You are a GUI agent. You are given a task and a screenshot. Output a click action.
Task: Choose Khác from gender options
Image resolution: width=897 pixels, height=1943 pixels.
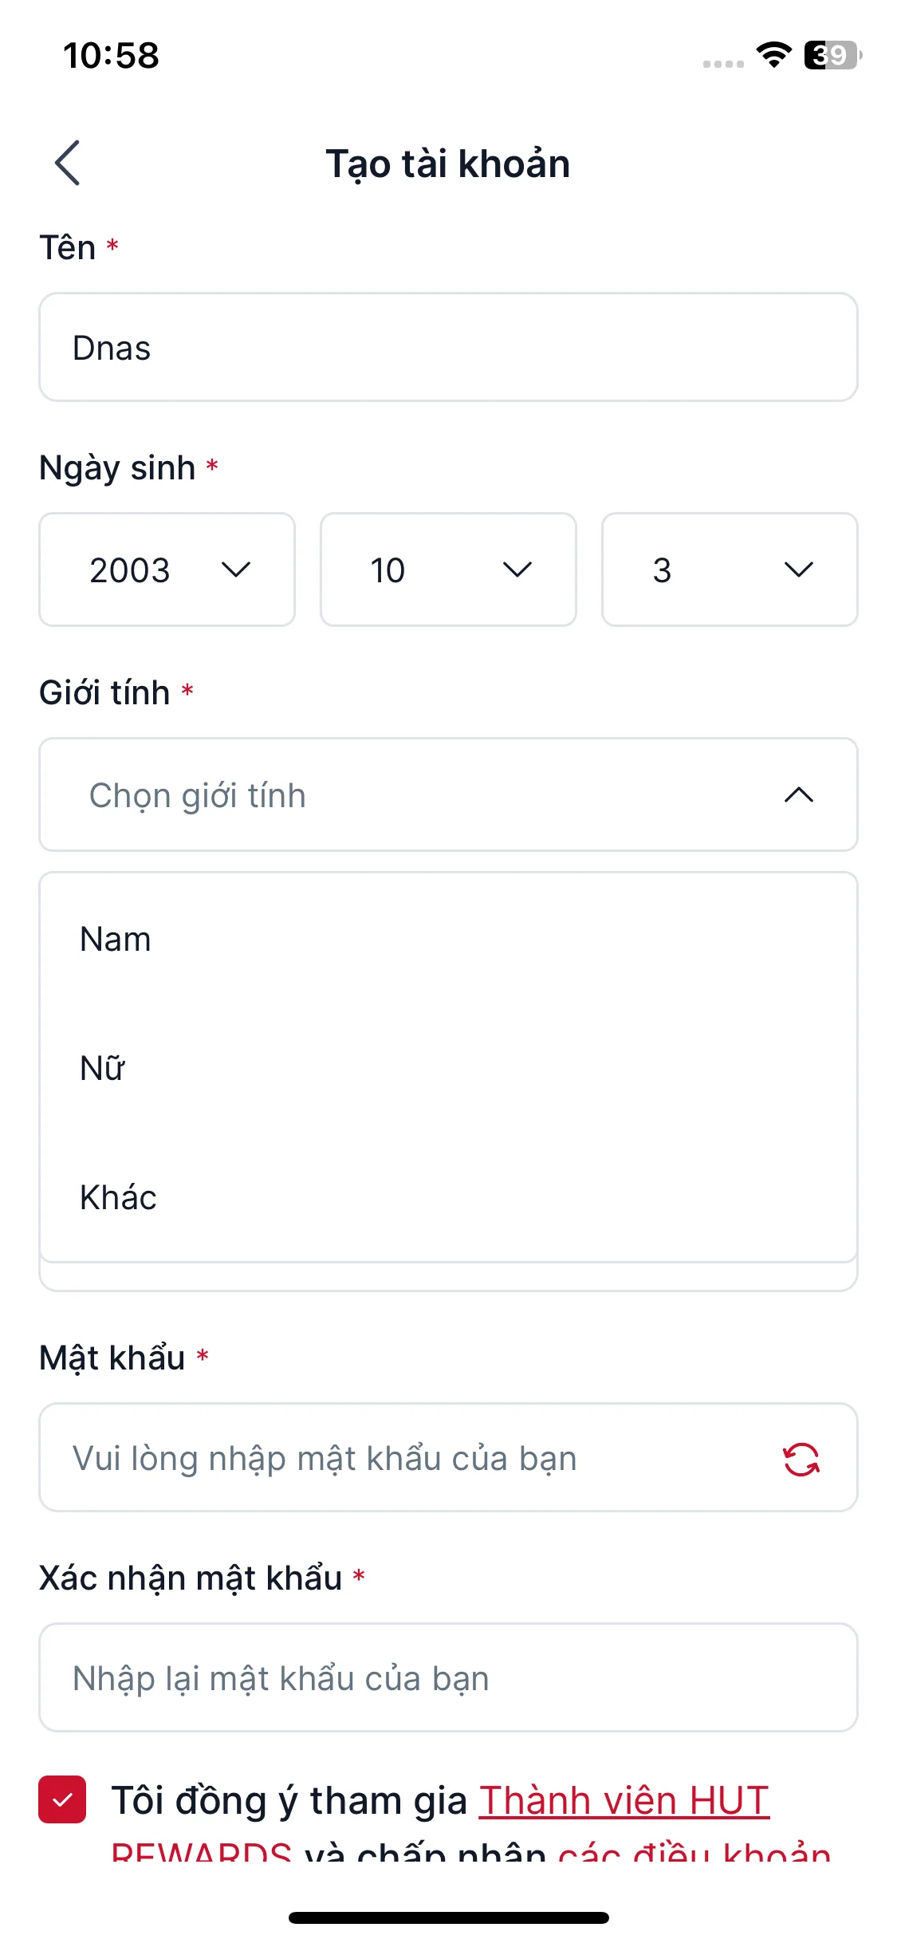[x=118, y=1198]
